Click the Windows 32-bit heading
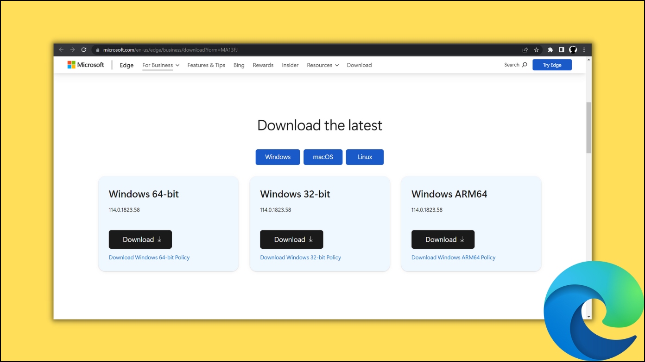645x362 pixels. 295,194
